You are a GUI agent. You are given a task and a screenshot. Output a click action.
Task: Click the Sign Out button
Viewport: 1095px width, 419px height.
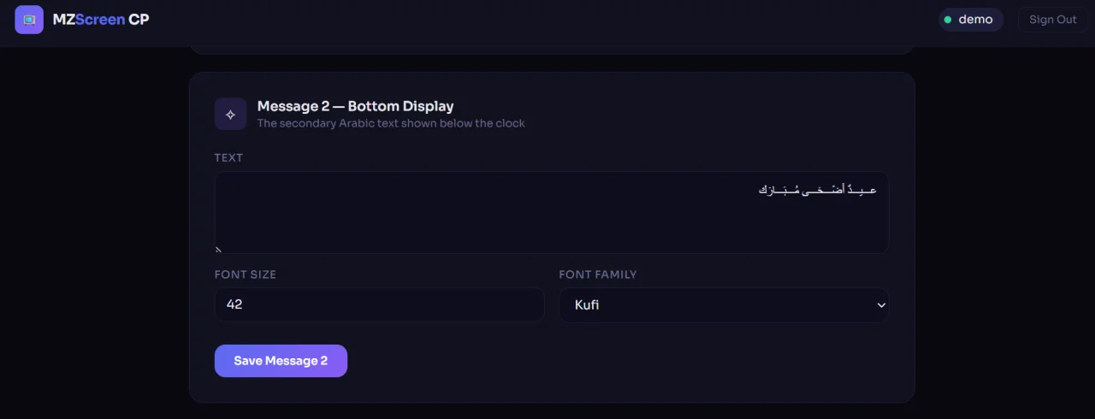[1052, 20]
